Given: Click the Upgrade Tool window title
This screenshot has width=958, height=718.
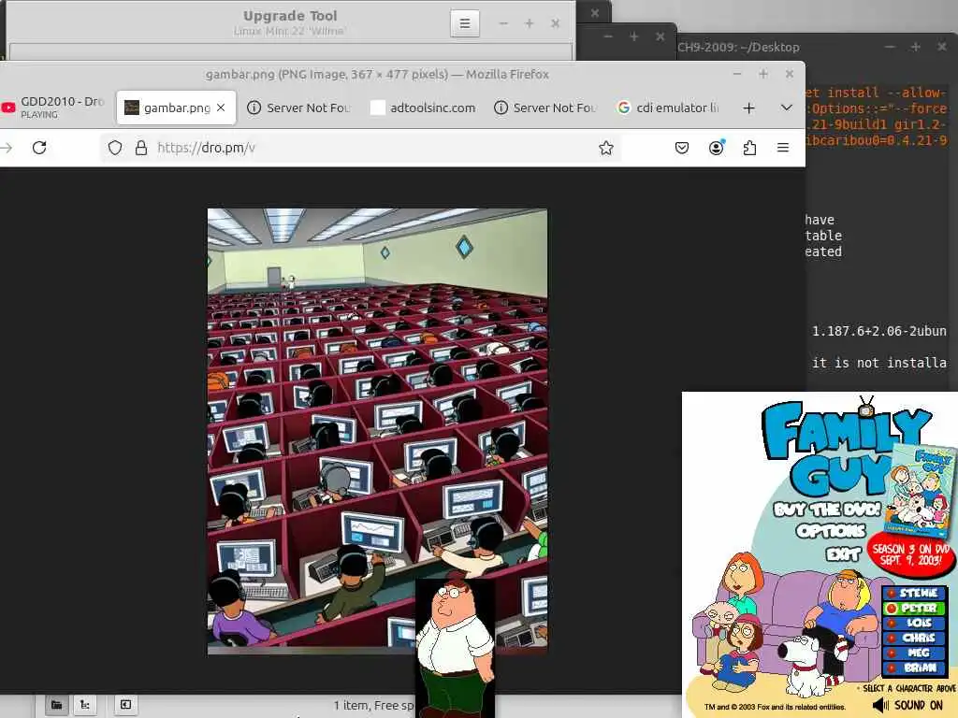Looking at the screenshot, I should [290, 16].
